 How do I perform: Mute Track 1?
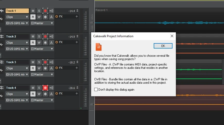click(x=33, y=11)
